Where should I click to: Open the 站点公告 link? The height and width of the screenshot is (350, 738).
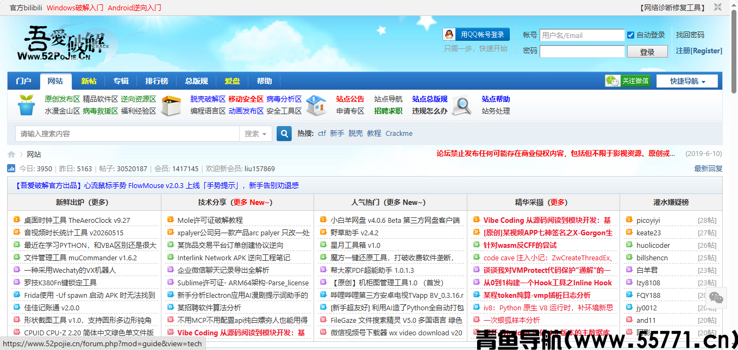[x=351, y=99]
